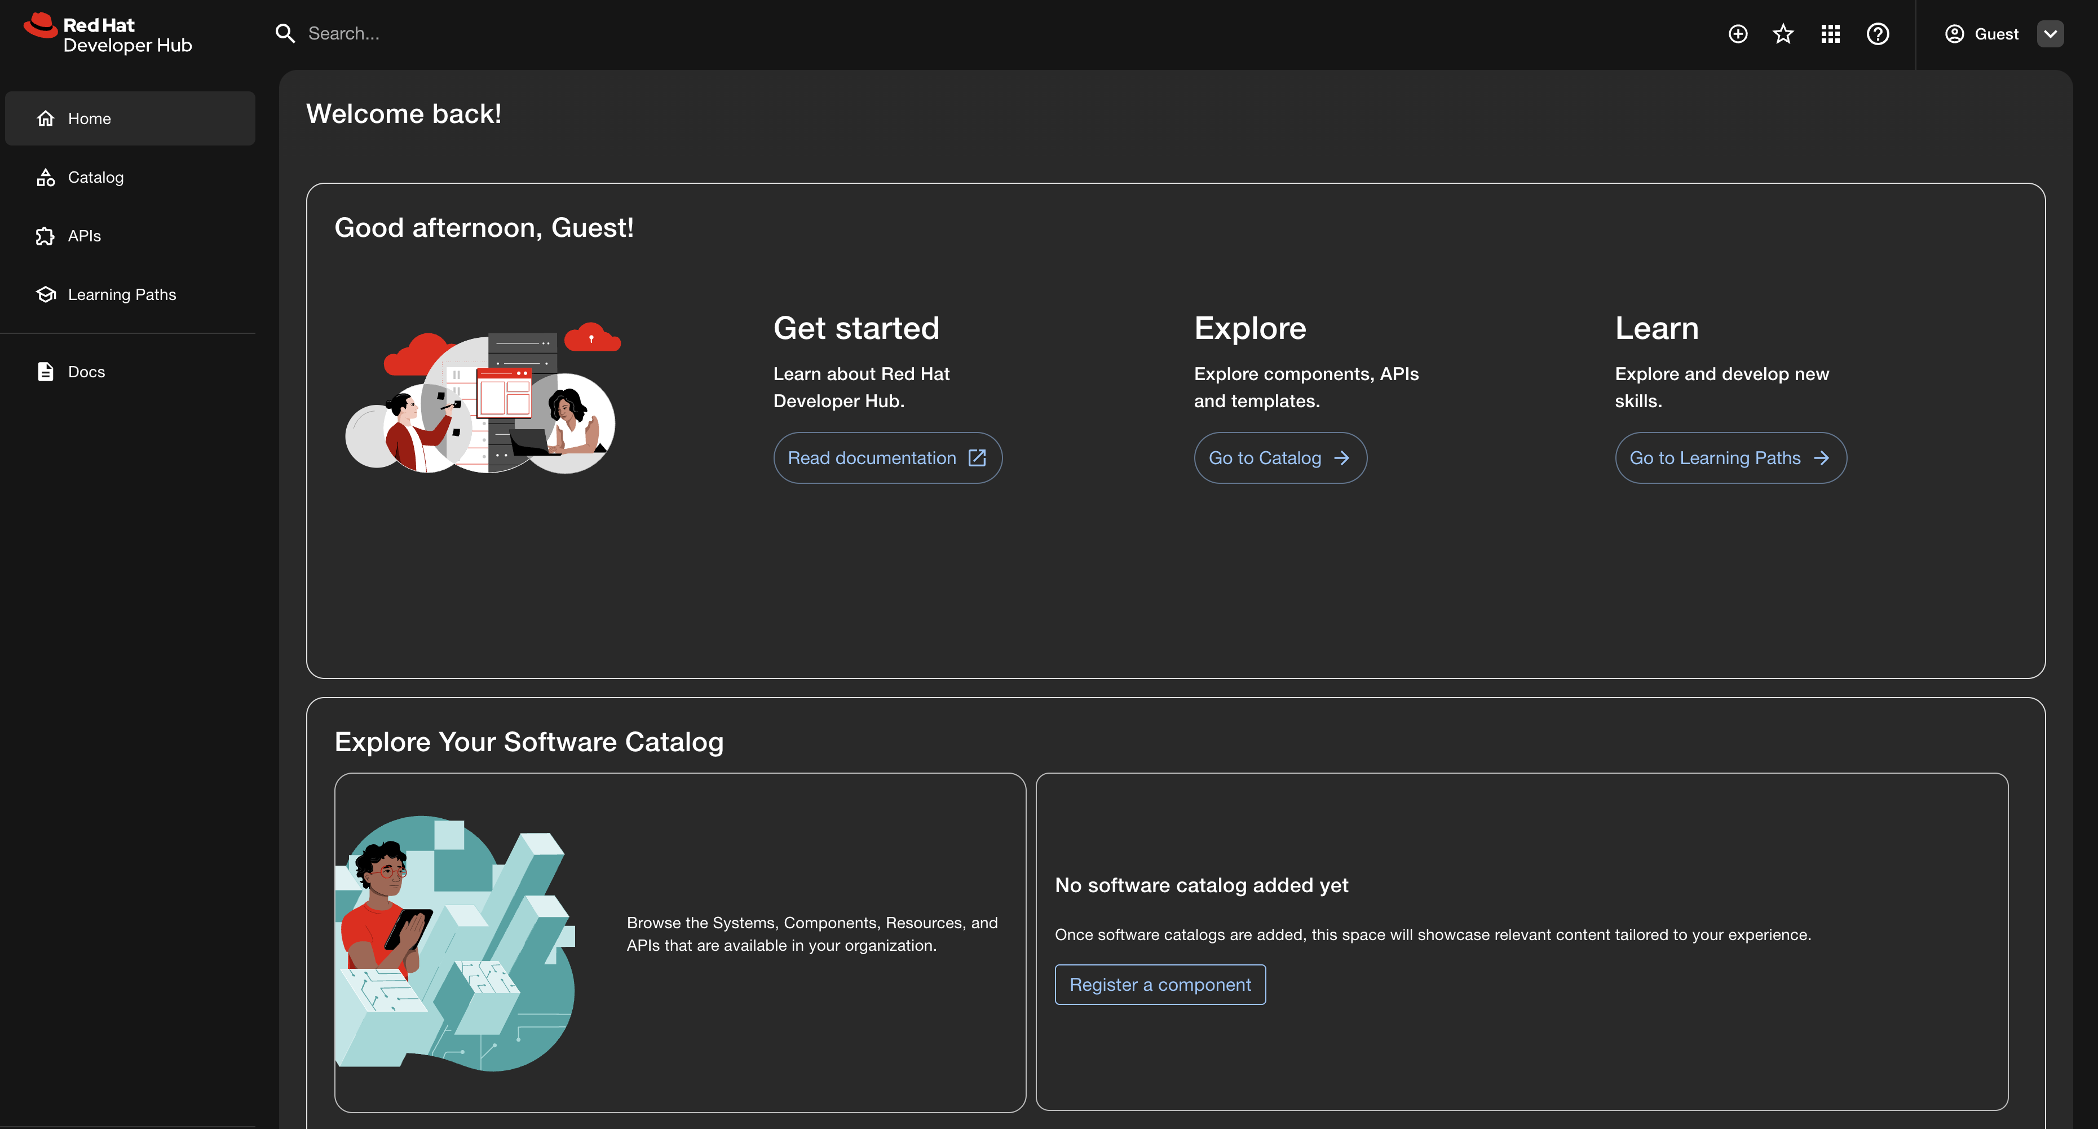The image size is (2098, 1129).
Task: Click the Red Hat Developer Hub logo
Action: tap(108, 34)
